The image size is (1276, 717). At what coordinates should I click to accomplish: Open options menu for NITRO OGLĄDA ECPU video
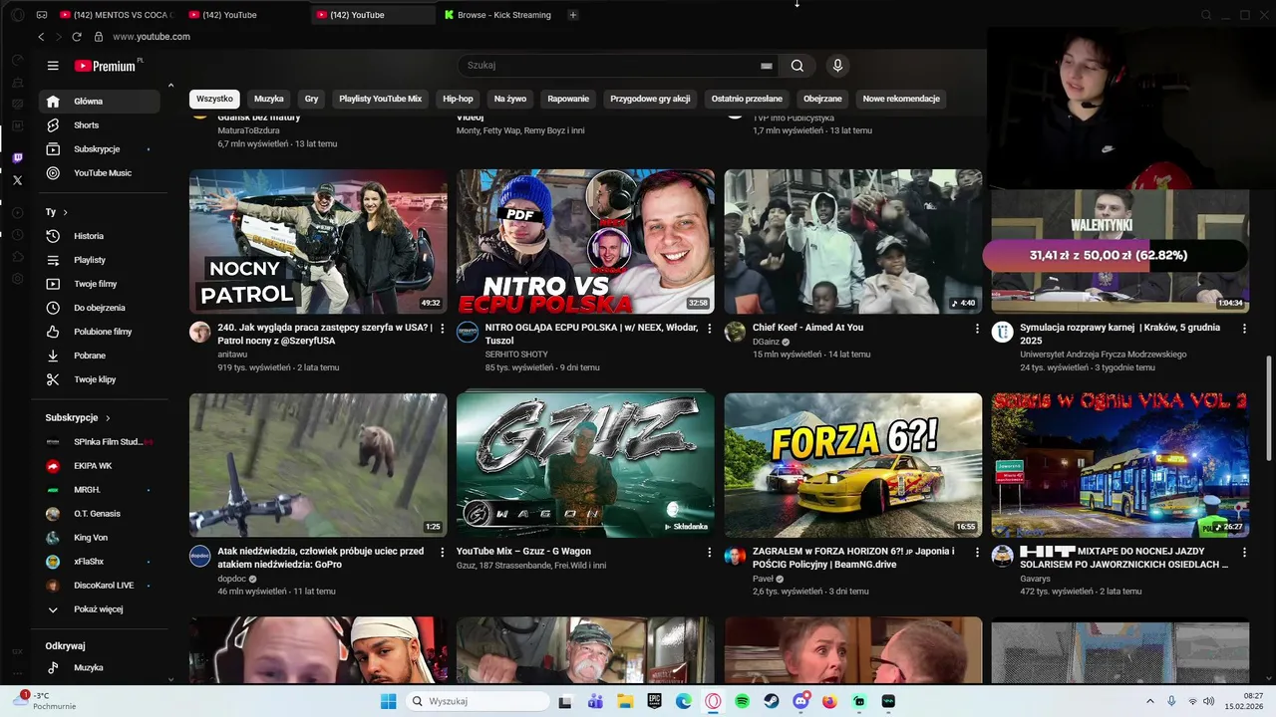[710, 328]
